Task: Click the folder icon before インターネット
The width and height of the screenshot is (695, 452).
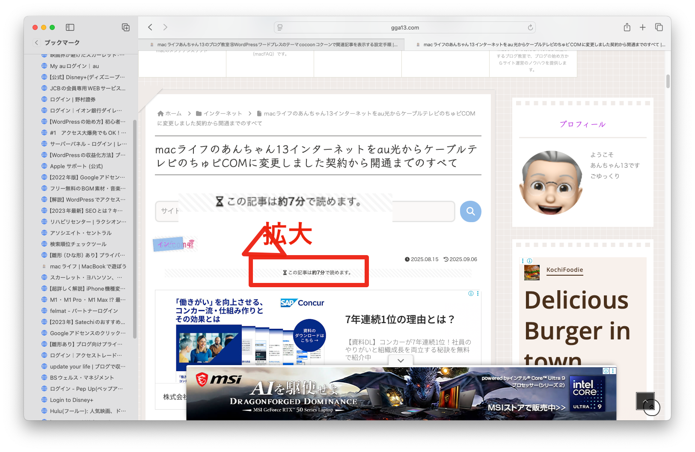Action: 199,113
